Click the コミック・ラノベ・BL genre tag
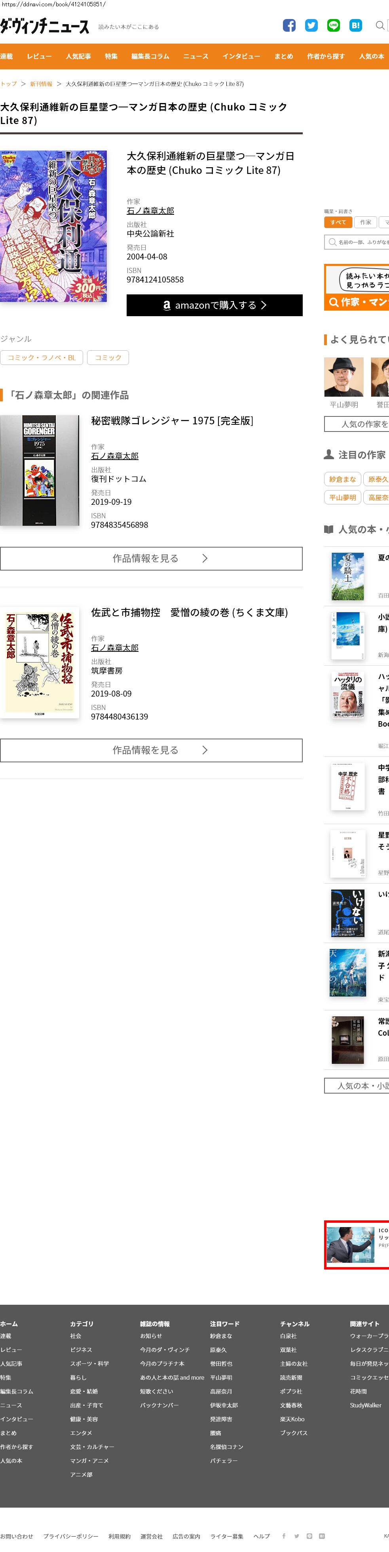389x1552 pixels. 42,357
